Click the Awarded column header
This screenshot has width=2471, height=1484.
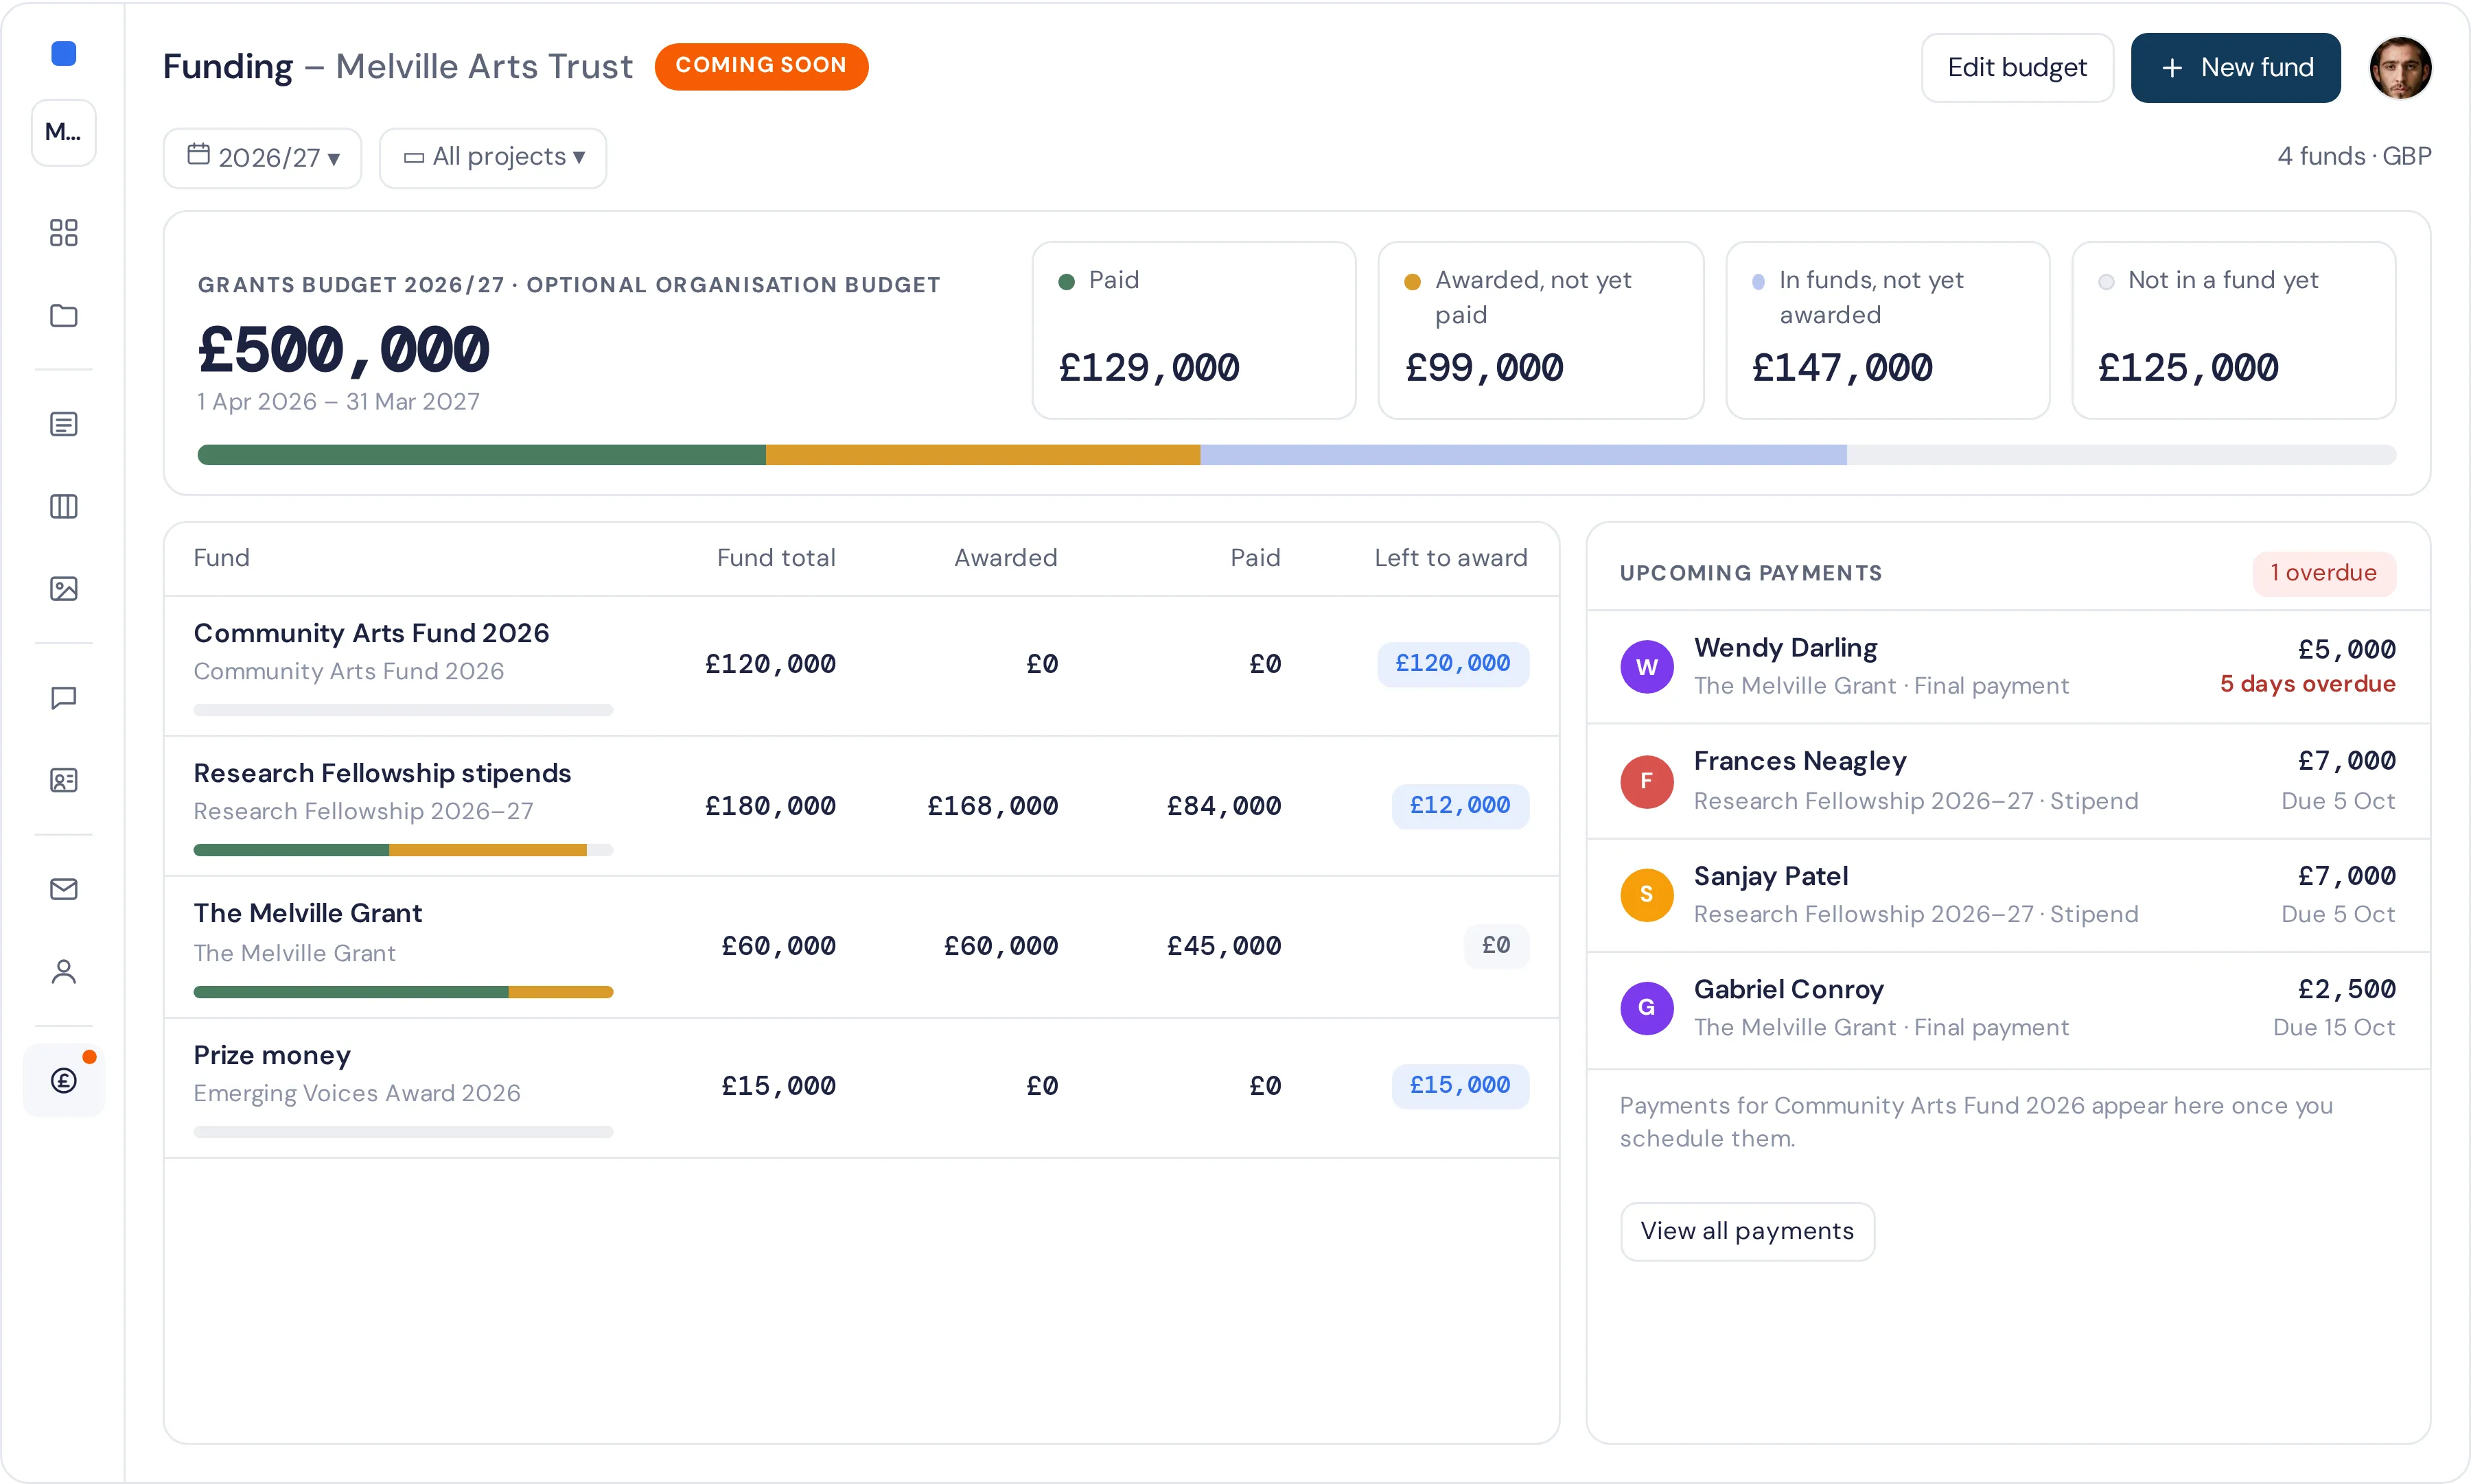pos(1006,558)
